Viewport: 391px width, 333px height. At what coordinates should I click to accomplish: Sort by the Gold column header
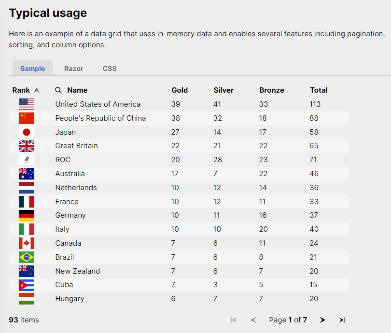point(180,90)
